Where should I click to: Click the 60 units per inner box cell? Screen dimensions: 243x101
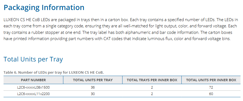pos(211,94)
